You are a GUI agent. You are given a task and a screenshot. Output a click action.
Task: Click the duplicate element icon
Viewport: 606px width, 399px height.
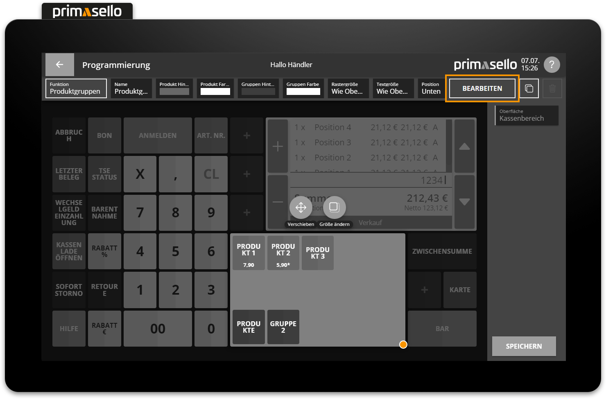coord(529,88)
